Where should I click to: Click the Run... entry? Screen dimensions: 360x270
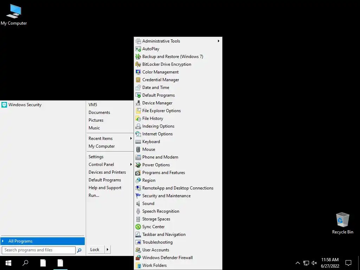pos(94,195)
